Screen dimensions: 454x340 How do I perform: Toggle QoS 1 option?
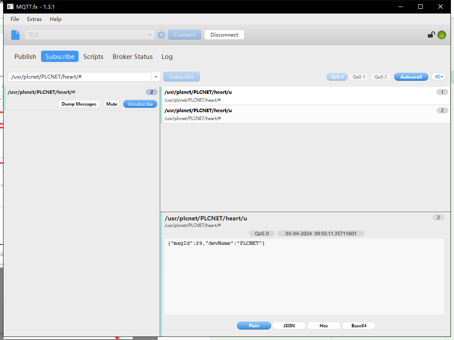359,77
